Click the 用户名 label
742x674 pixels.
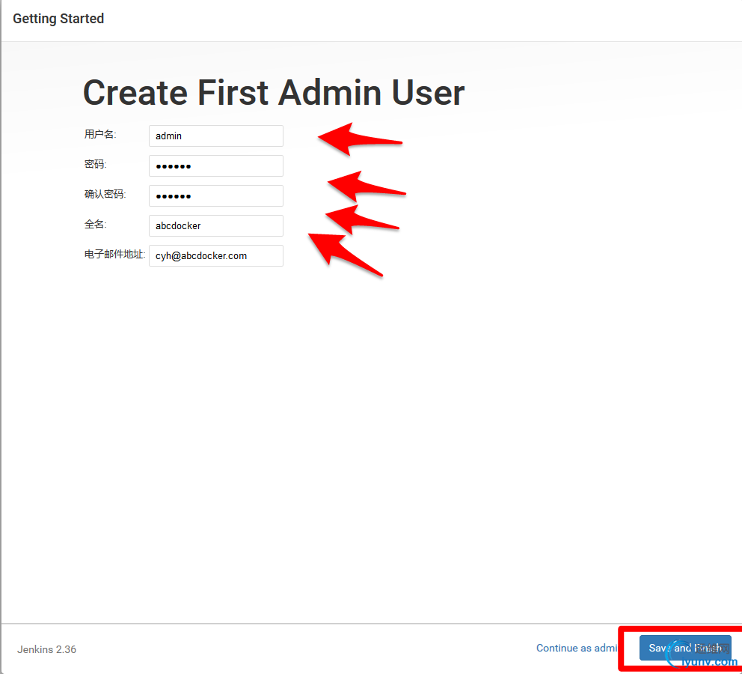click(x=100, y=135)
